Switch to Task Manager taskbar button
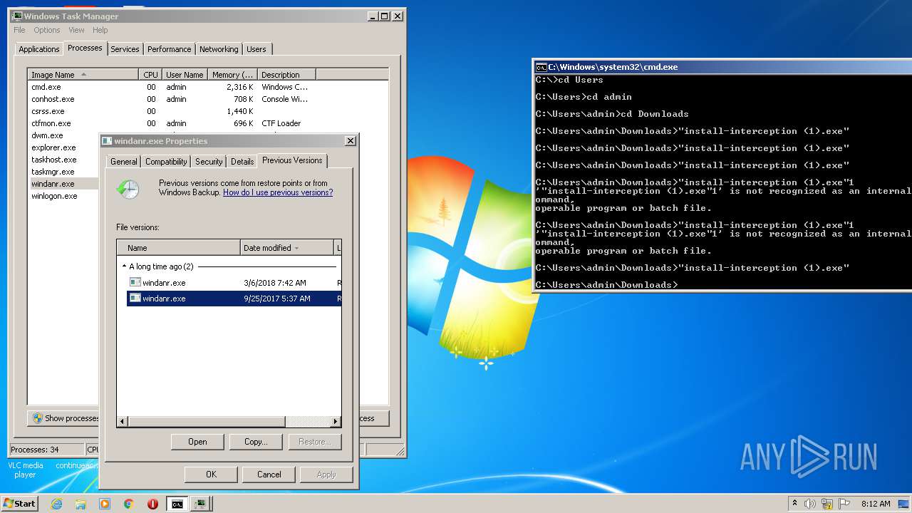This screenshot has height=513, width=912. (201, 504)
